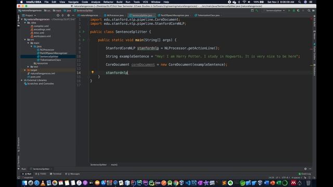Expand the target folder
This screenshot has height=187, width=333.
tap(25, 70)
